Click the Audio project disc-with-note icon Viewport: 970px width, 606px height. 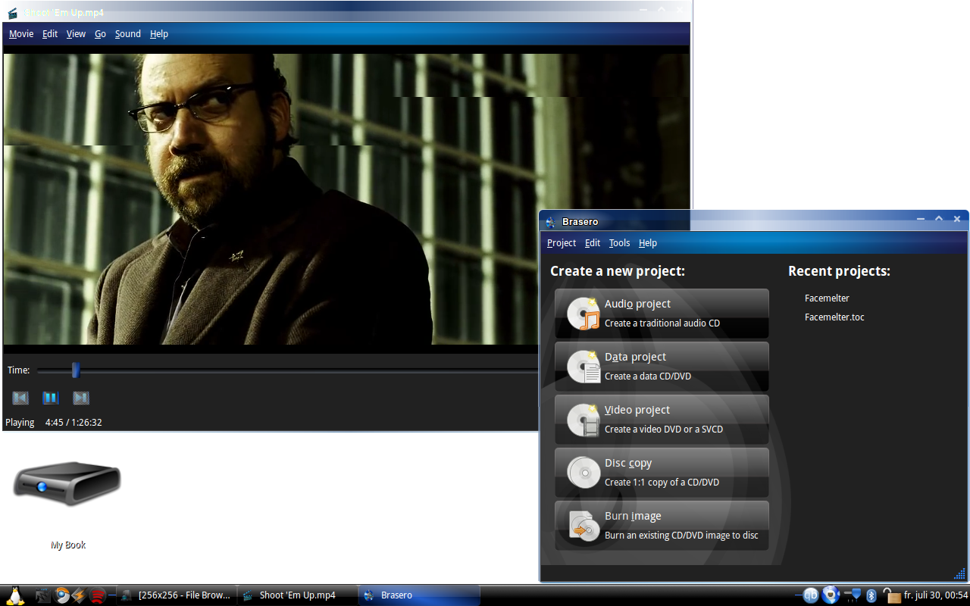tap(584, 314)
